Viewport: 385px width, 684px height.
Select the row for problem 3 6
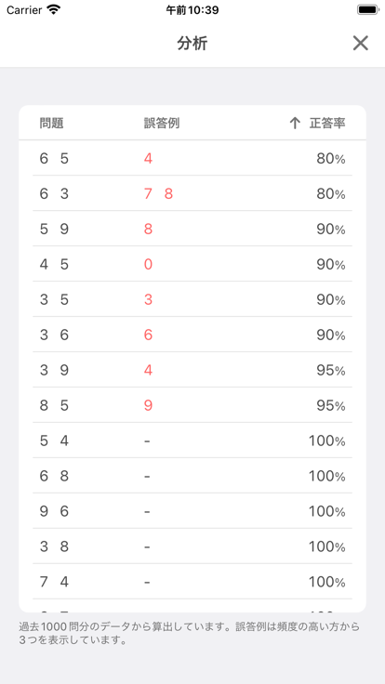coord(192,335)
